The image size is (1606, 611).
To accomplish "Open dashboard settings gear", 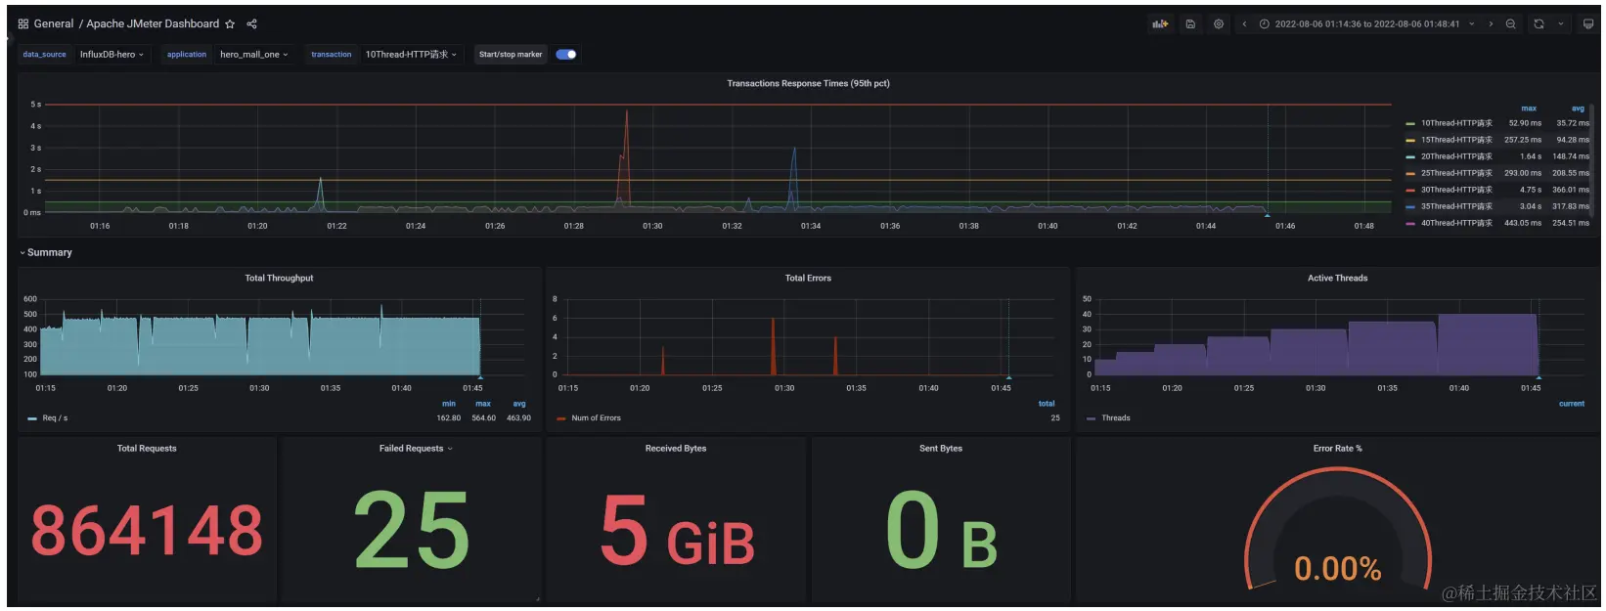I will tap(1219, 23).
